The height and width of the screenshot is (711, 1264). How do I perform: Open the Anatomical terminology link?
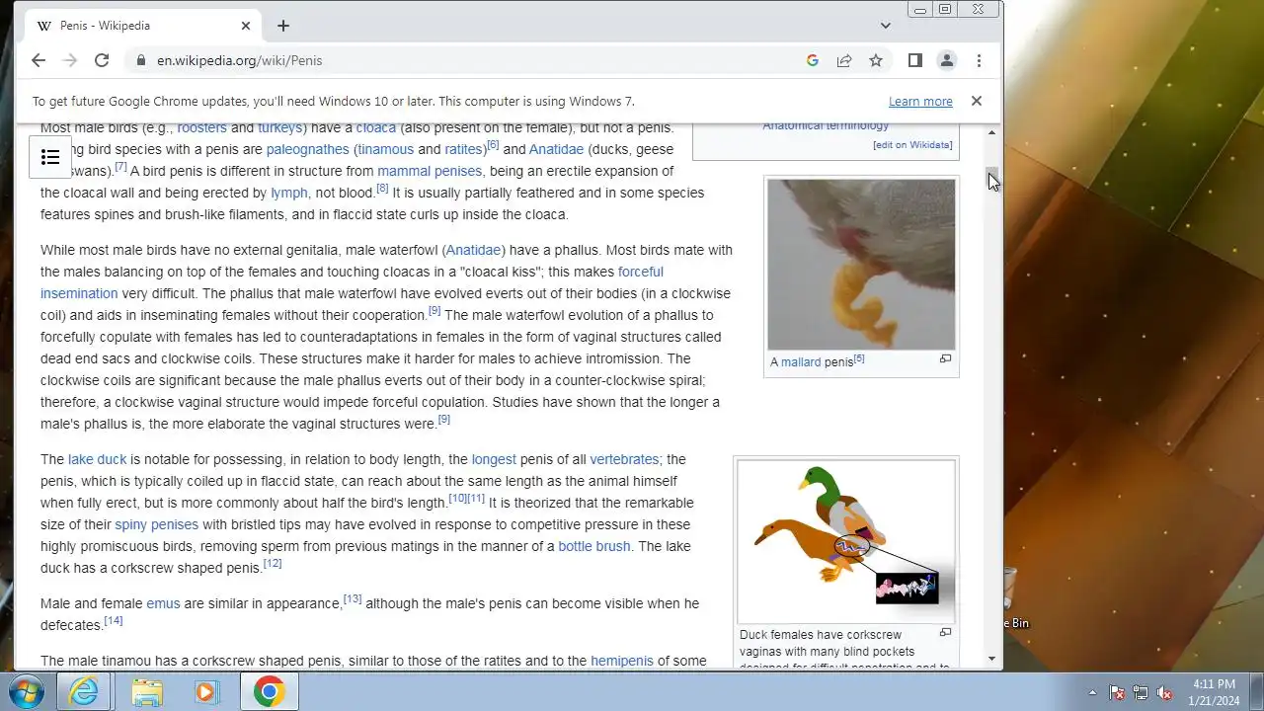826,125
